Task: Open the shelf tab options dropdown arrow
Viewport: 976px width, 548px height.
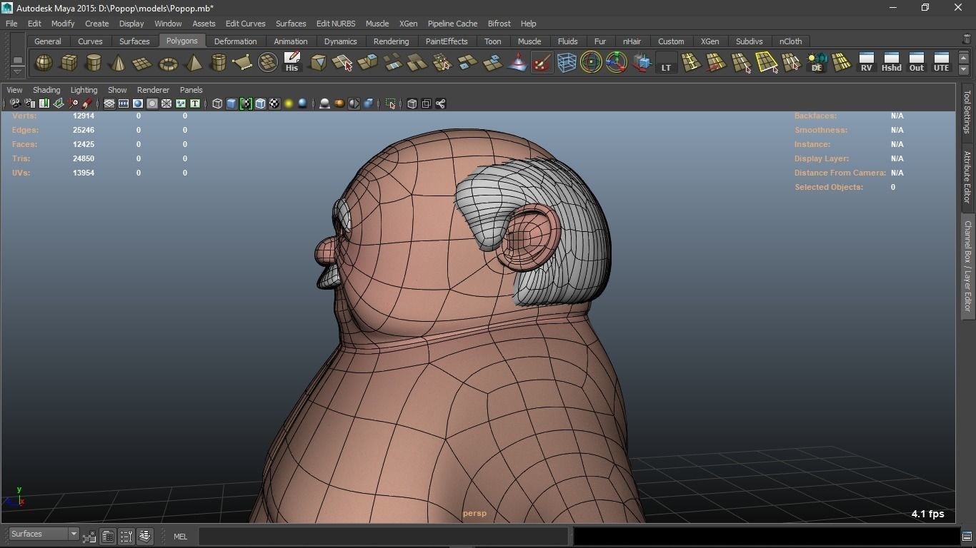Action: tap(17, 72)
